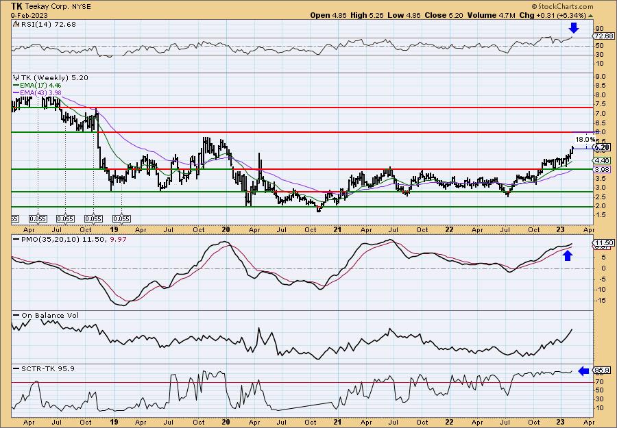The width and height of the screenshot is (617, 428).
Task: Click the PMO(35,20,10) 11.50, 9.97 legend
Action: pyautogui.click(x=70, y=239)
